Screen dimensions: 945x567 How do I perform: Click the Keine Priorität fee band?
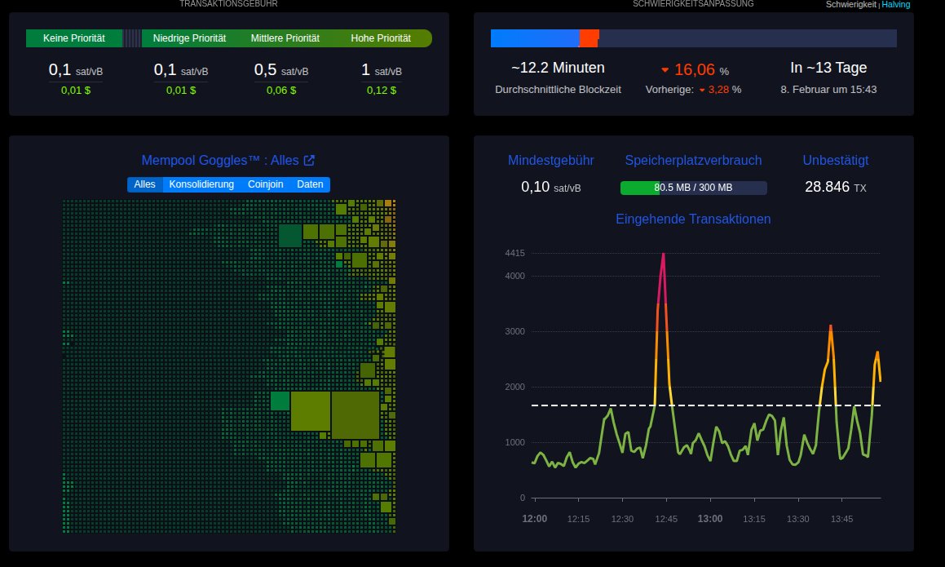click(x=74, y=38)
